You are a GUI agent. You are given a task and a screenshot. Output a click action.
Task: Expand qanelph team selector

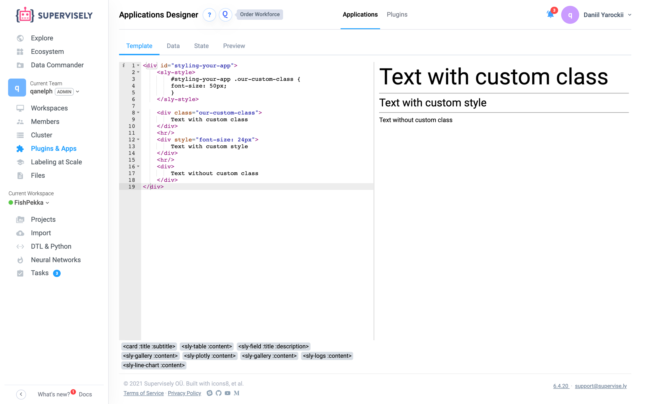pos(78,92)
